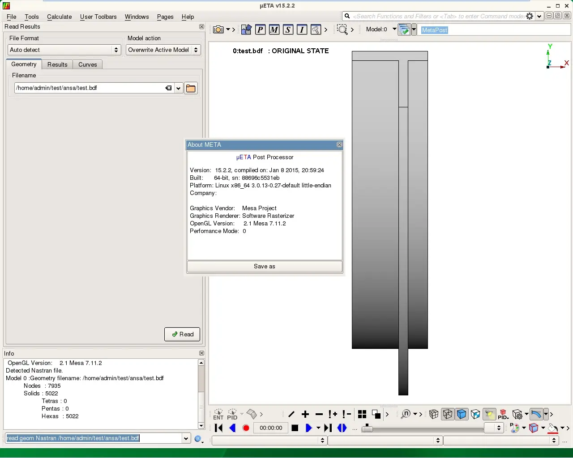Viewport: 573px width, 458px height.
Task: Open the Calculate menu
Action: [59, 17]
